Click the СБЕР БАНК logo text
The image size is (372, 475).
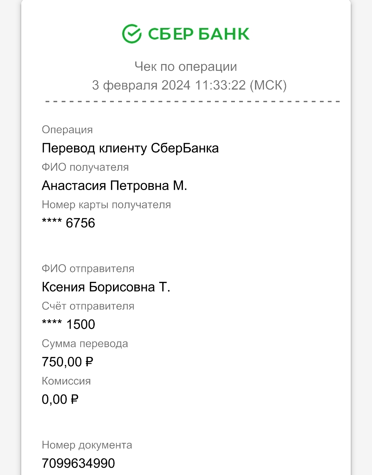click(199, 34)
